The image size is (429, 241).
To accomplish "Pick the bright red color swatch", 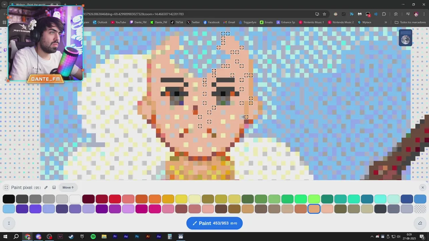I will pyautogui.click(x=115, y=199).
